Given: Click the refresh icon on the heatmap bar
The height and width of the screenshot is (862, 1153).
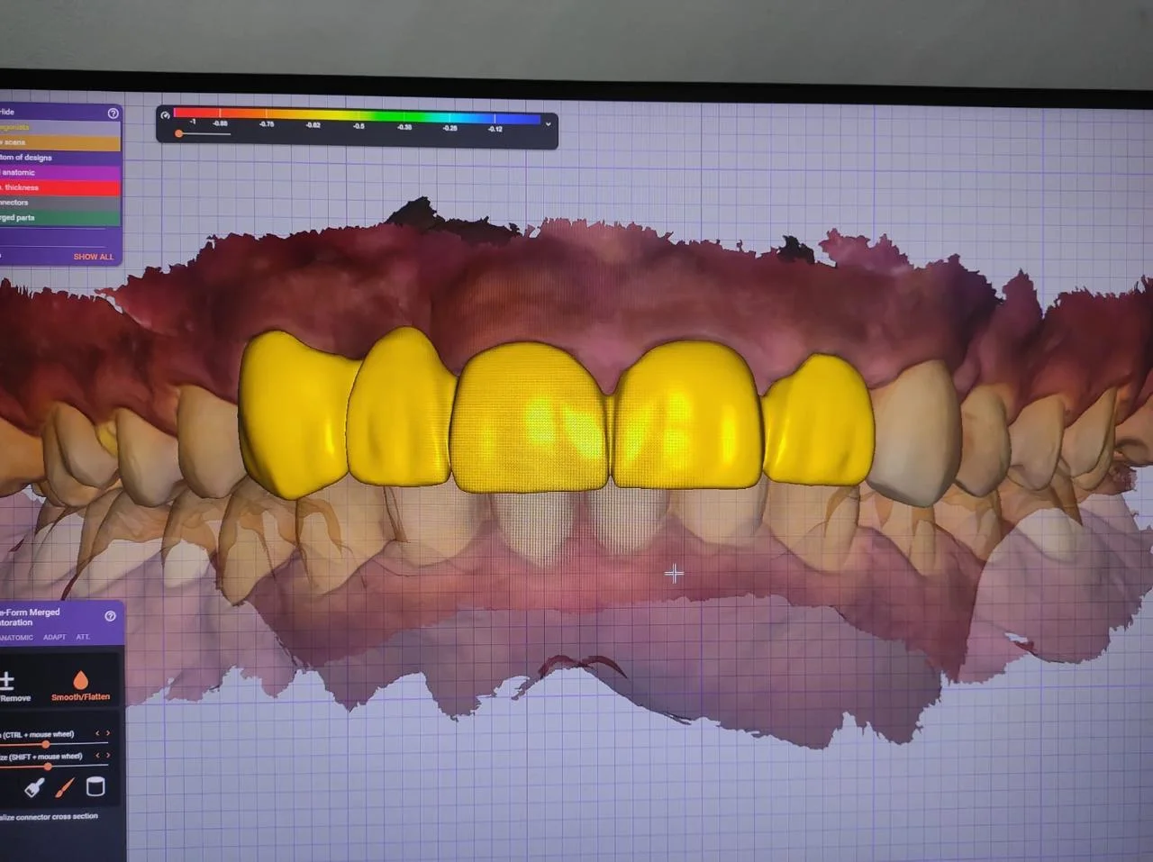Looking at the screenshot, I should point(165,115).
